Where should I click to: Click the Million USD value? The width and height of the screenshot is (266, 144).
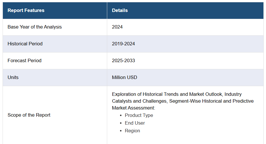(124, 77)
